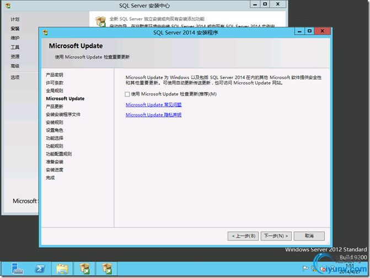Open File Explorer from the taskbar
This screenshot has width=370, height=278.
coord(62,269)
